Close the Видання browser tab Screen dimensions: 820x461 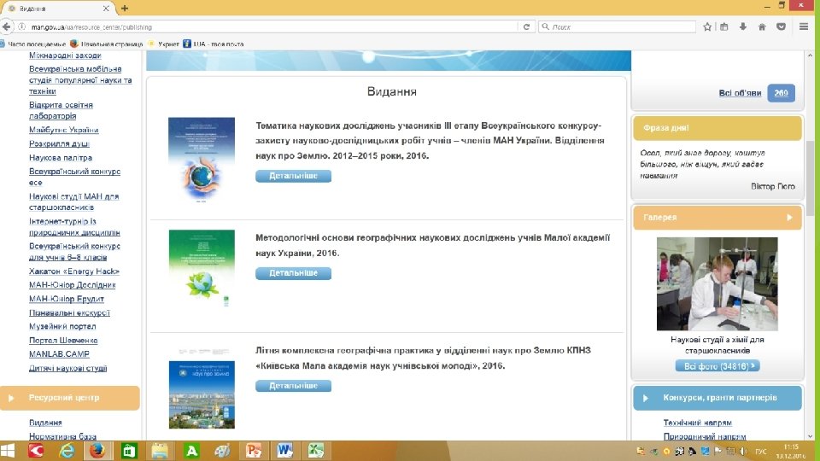click(x=106, y=9)
